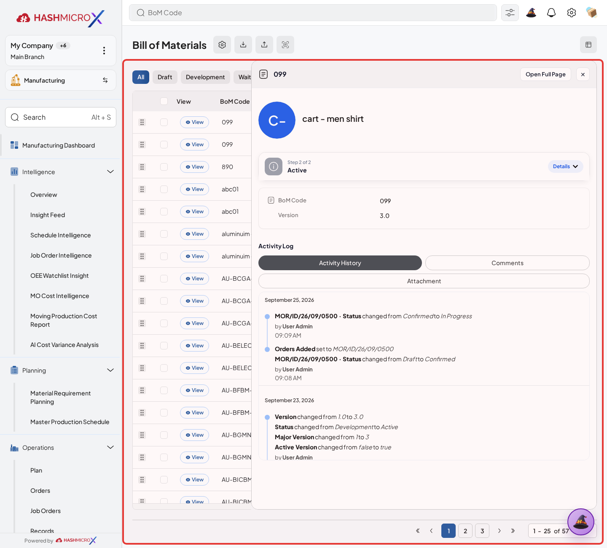
Task: Open Manufacturing Dashboard in sidebar
Action: 59,145
